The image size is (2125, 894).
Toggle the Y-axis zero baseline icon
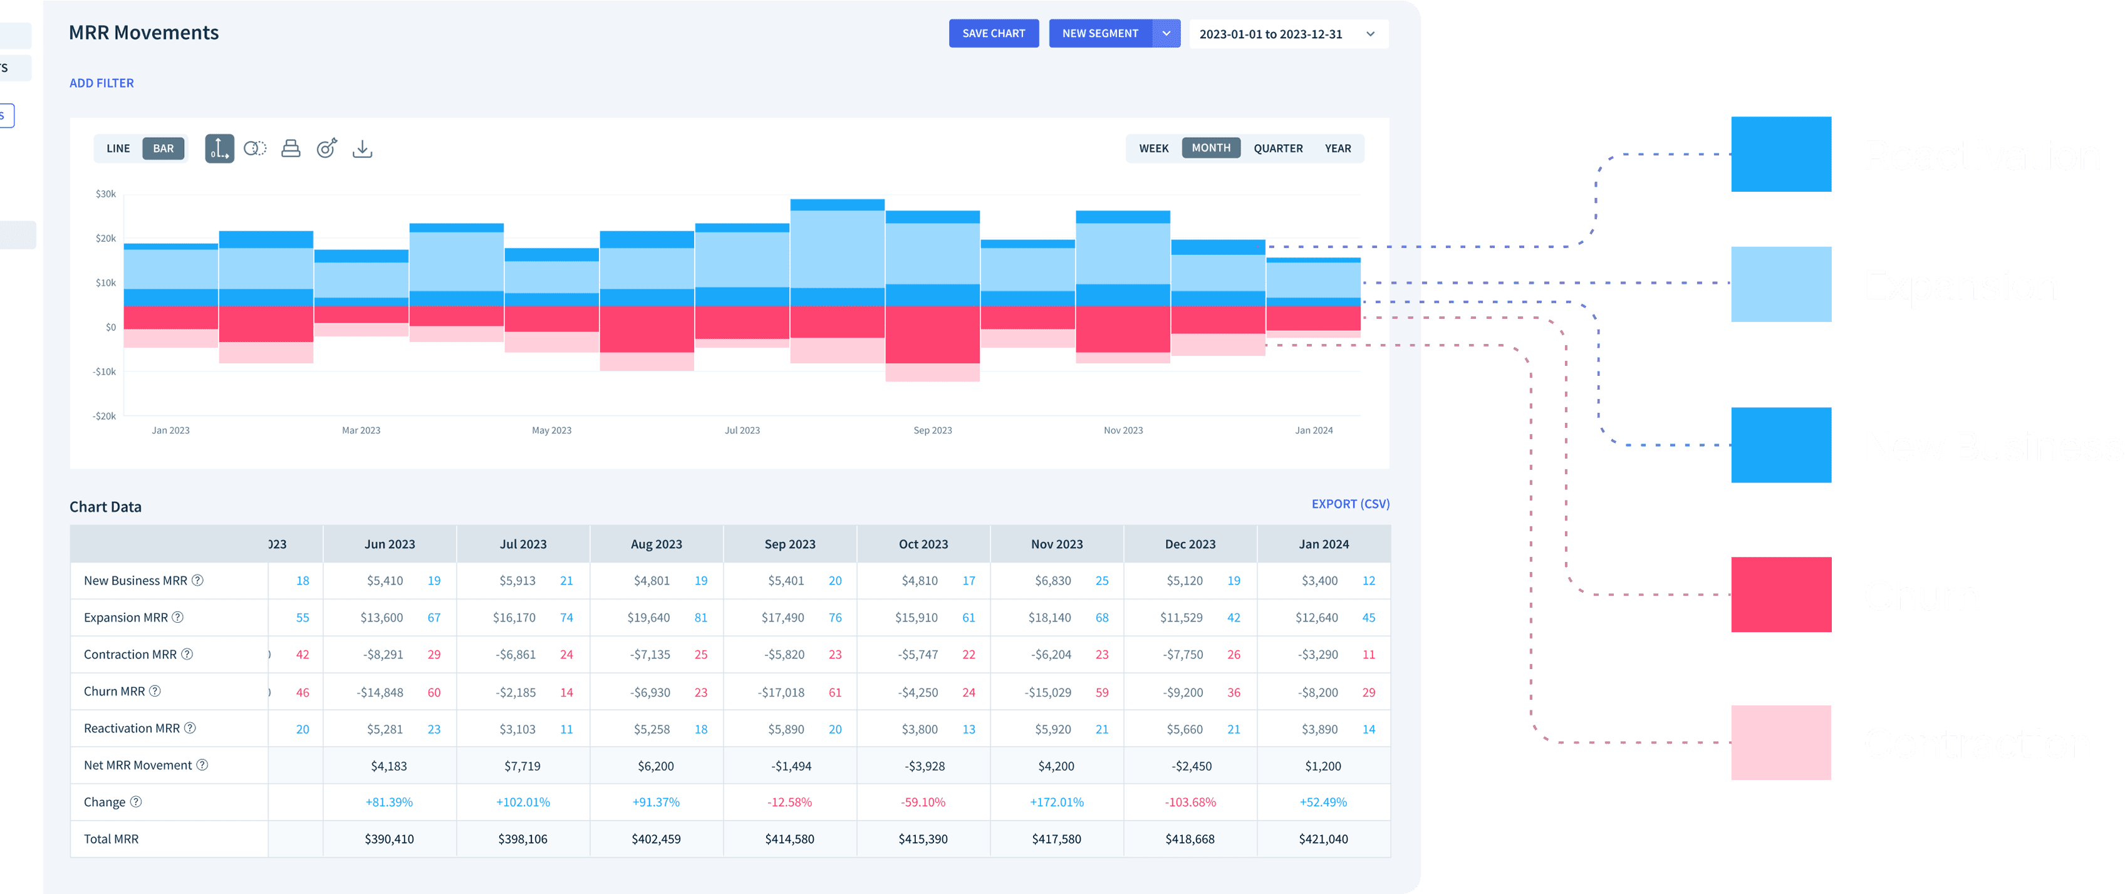219,148
